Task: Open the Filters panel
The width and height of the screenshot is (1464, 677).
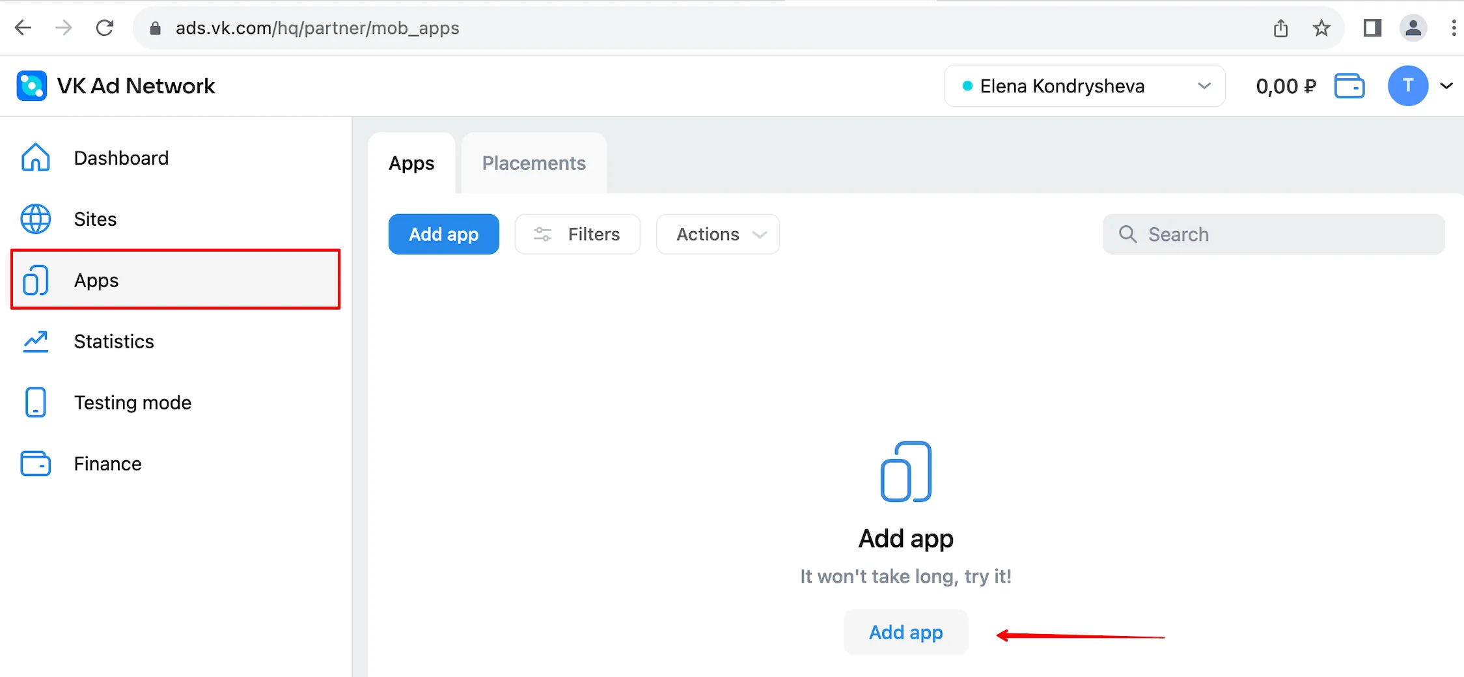Action: (577, 234)
